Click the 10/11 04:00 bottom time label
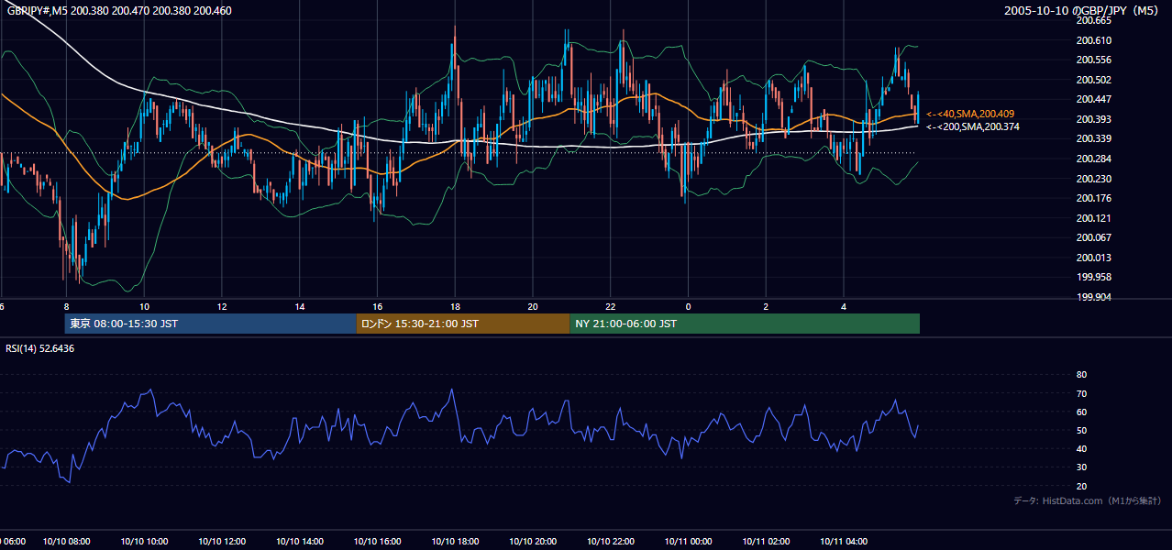The height and width of the screenshot is (550, 1172). pyautogui.click(x=845, y=542)
